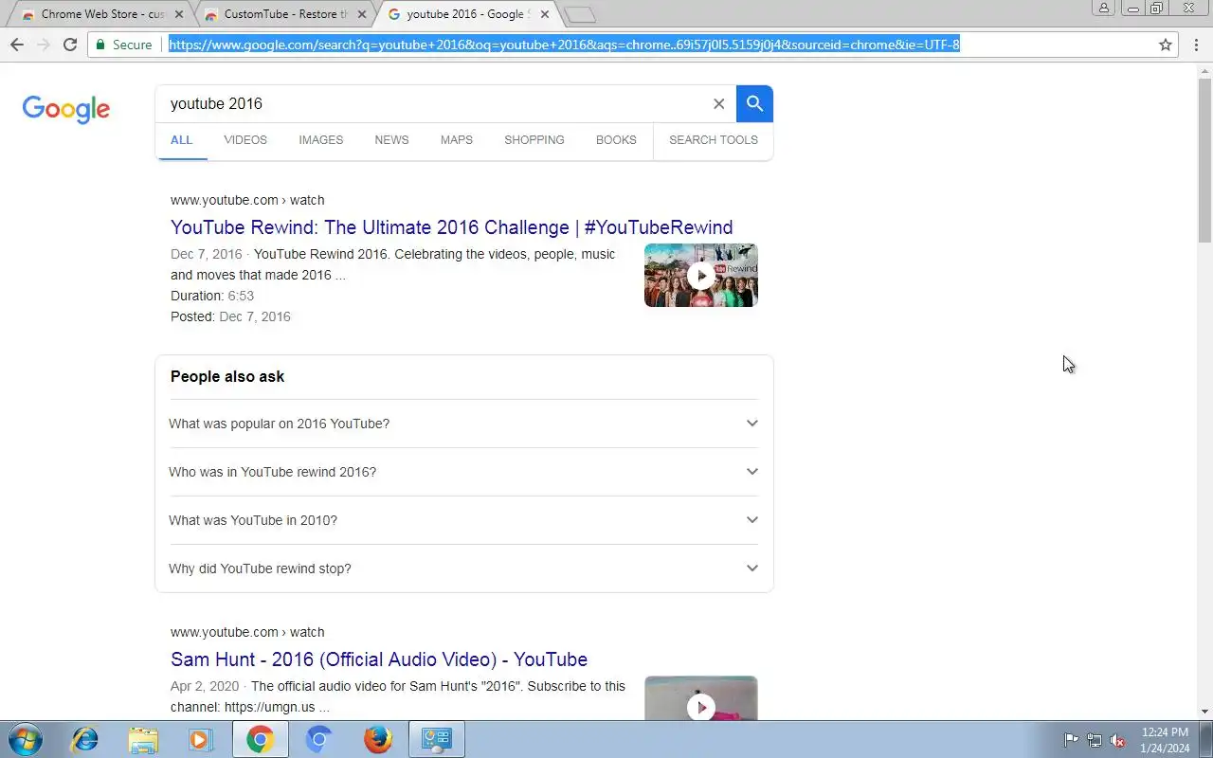
Task: Click the green Secure padlock indicator
Action: point(123,45)
